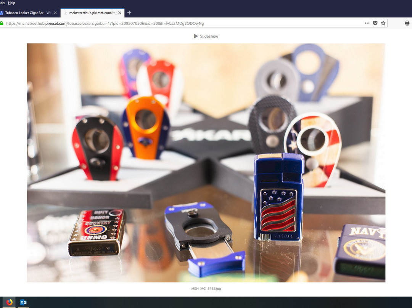Image resolution: width=412 pixels, height=308 pixels.
Task: Save page to Pocket
Action: pos(375,23)
